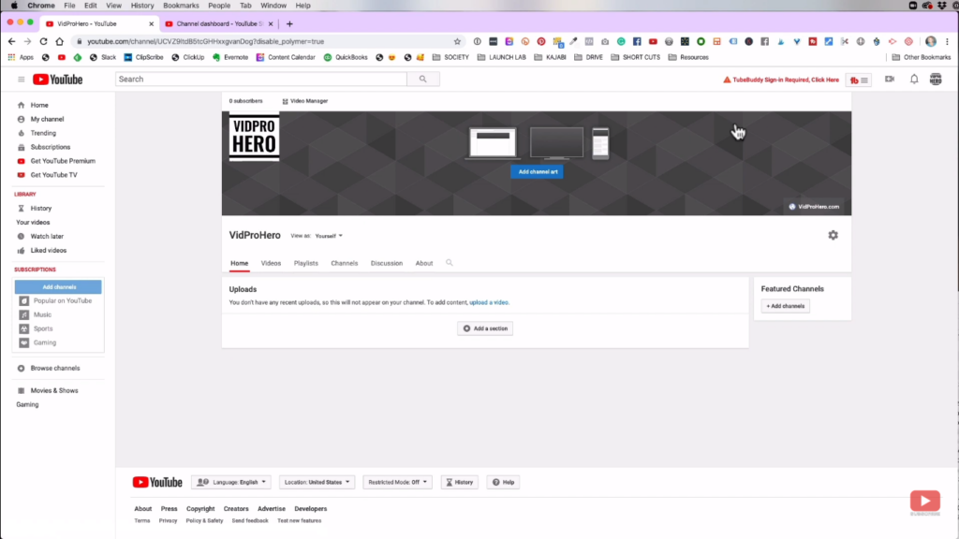Open the Location: United States dropdown
This screenshot has height=539, width=959.
click(x=317, y=482)
